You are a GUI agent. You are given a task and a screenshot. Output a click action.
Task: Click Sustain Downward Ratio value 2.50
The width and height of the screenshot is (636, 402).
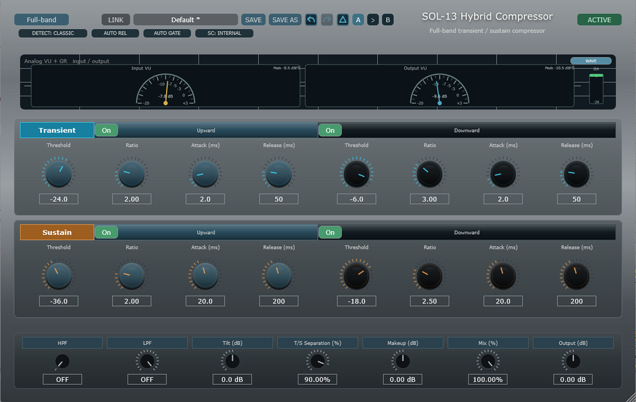click(430, 301)
